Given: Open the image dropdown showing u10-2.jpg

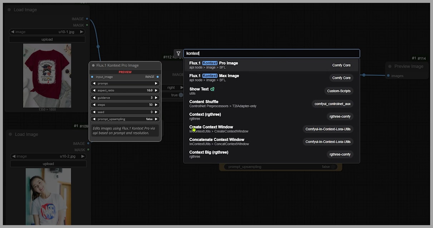Looking at the screenshot, I should pos(48,156).
